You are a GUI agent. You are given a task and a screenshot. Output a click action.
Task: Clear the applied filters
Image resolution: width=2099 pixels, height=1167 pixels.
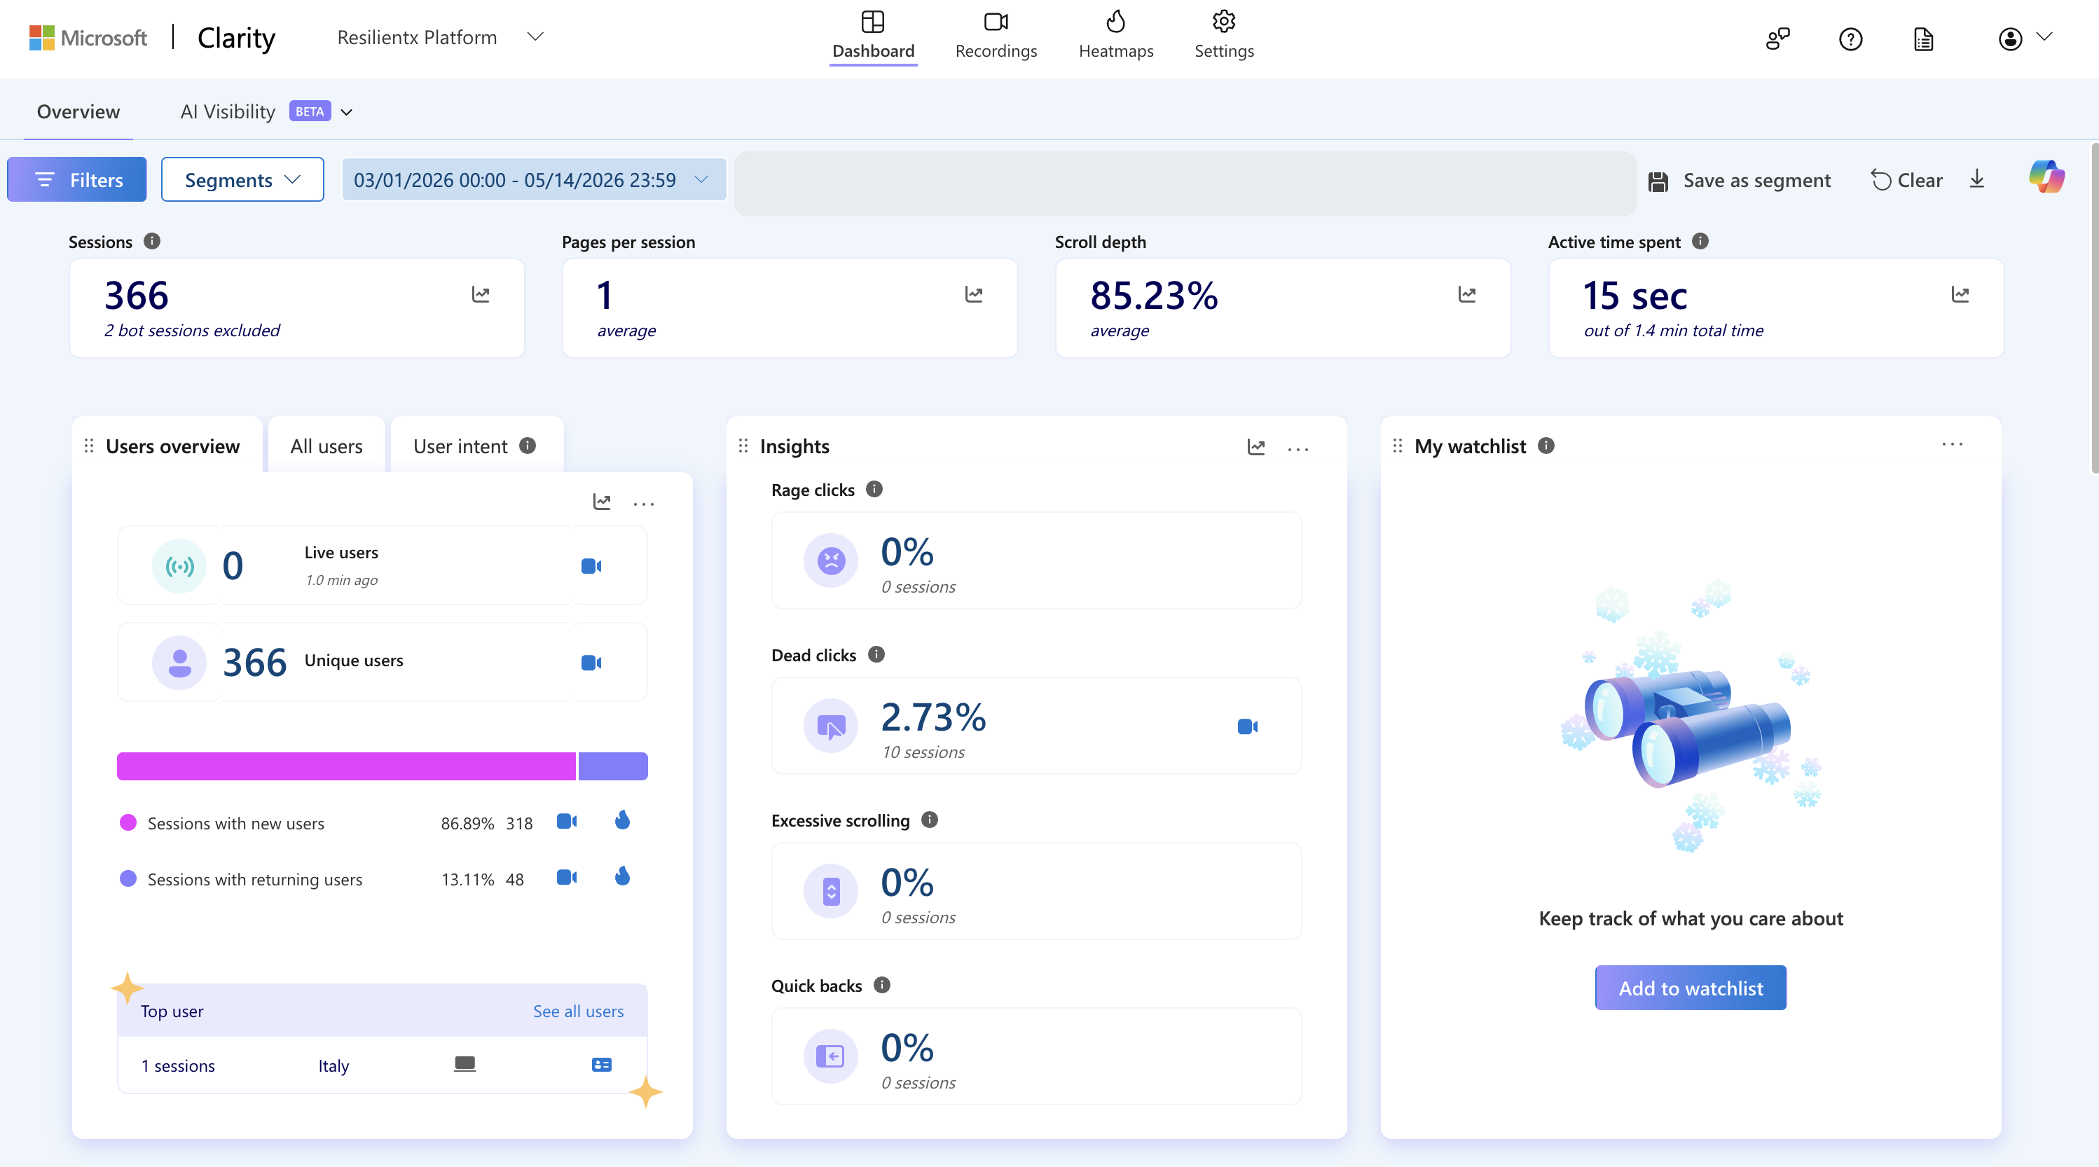coord(1907,180)
